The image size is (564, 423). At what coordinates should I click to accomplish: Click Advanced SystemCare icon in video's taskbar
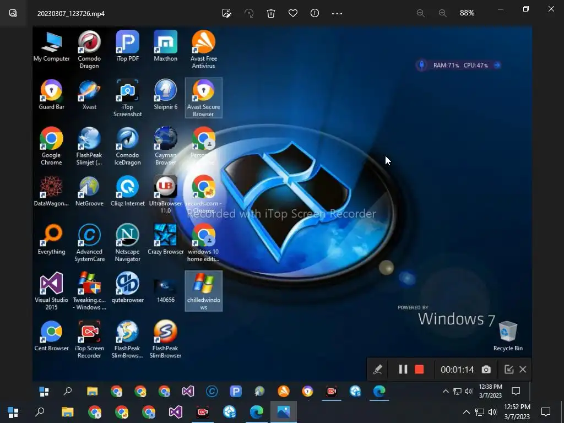(212, 391)
